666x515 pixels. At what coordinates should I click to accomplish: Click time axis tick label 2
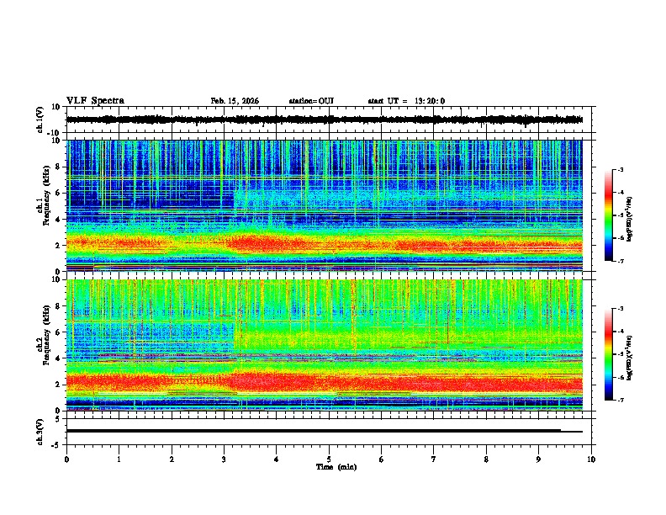click(x=172, y=459)
